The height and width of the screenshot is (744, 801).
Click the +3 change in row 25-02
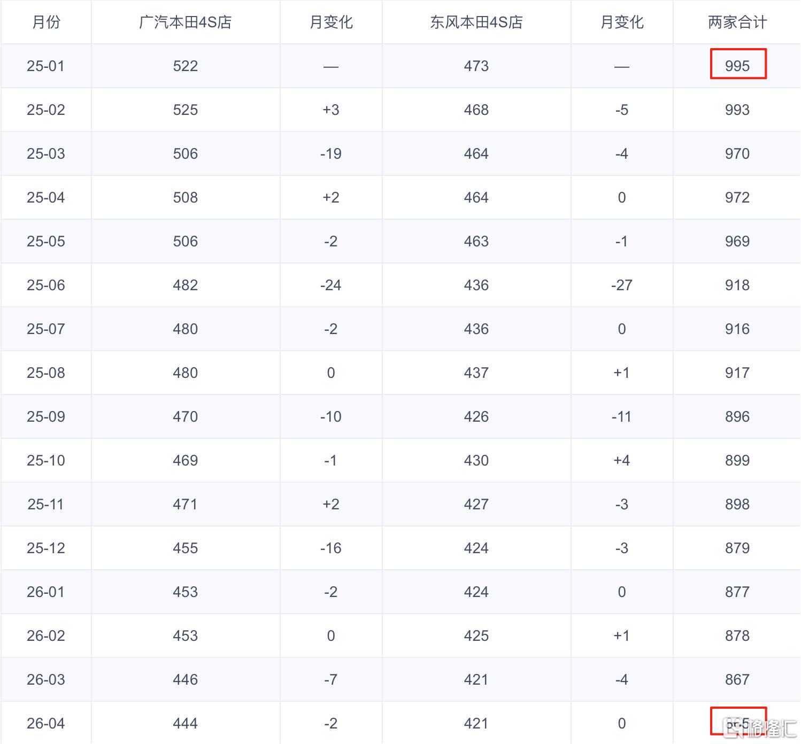point(331,110)
